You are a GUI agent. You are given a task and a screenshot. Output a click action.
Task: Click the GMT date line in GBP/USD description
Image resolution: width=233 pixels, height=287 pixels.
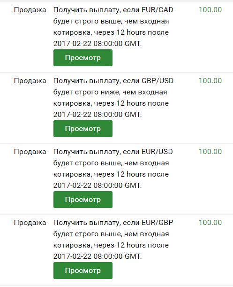tap(98, 115)
